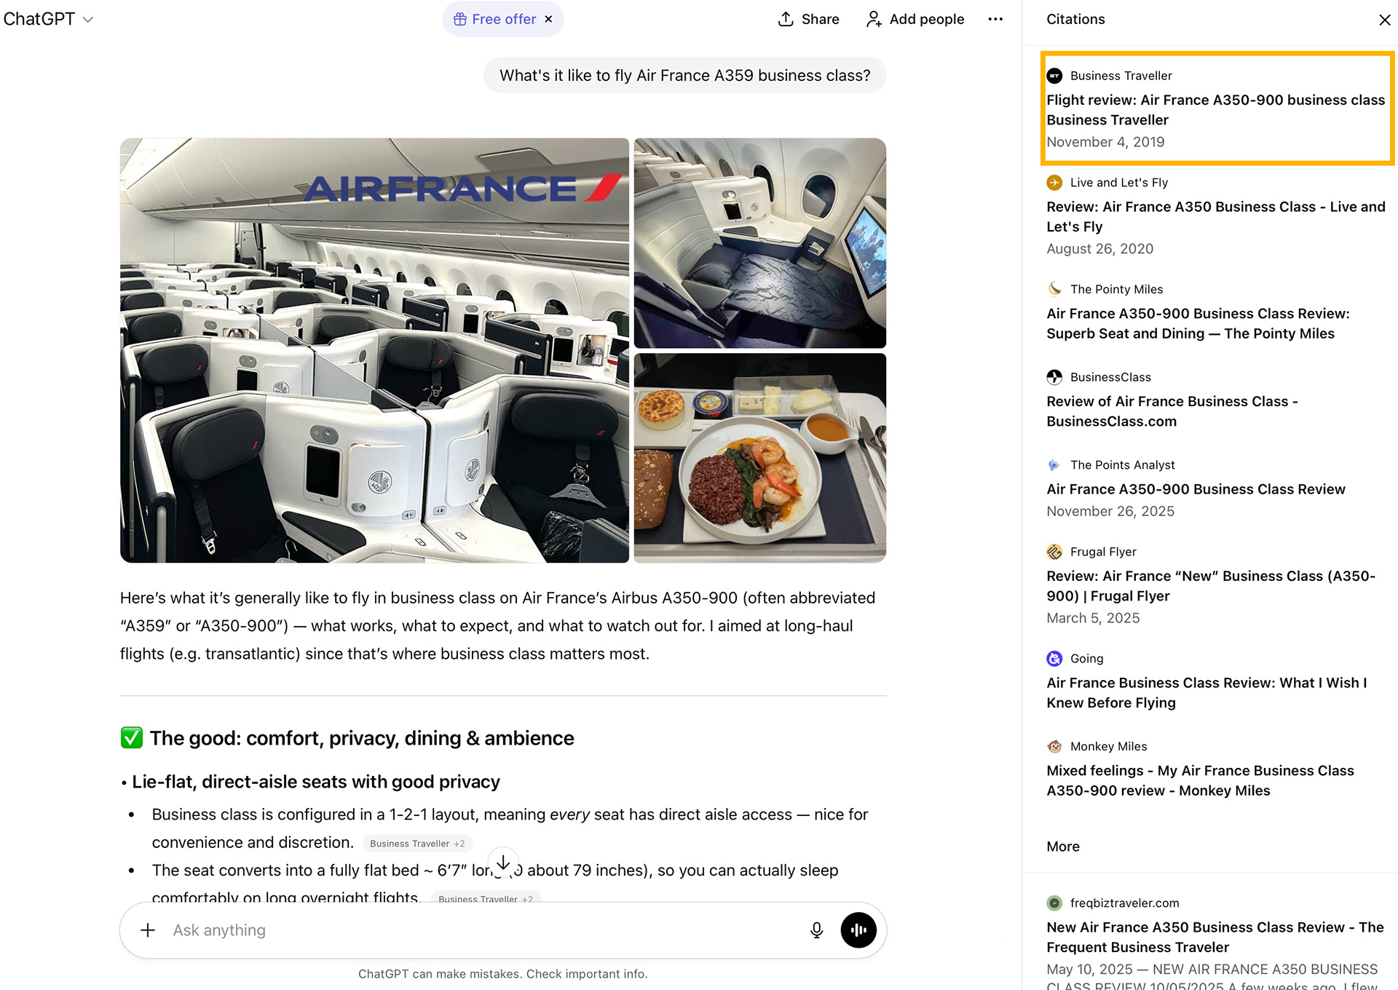Screen dimensions: 1398x990
Task: Open the ChatGPT model dropdown
Action: 48,20
